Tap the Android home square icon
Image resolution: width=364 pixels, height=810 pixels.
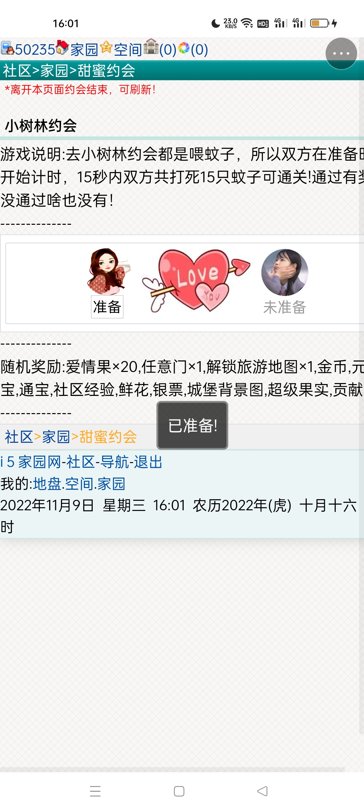(179, 791)
